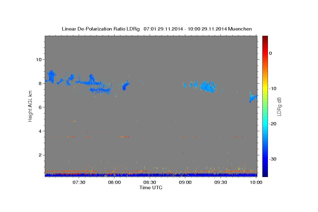
Task: Click the height axis label 2
Action: tap(40, 155)
